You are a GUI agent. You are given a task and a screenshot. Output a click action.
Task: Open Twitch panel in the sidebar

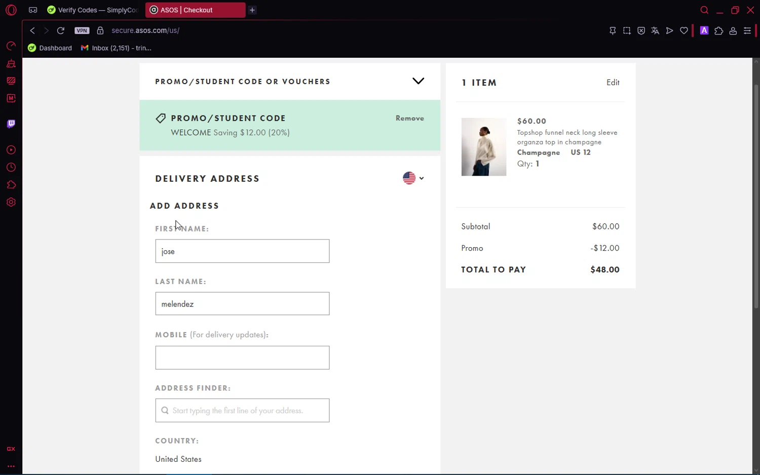point(11,124)
